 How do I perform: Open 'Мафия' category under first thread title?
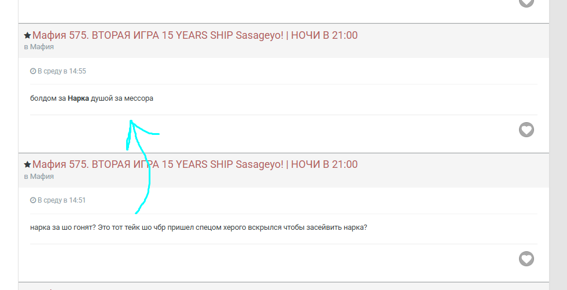pos(42,47)
